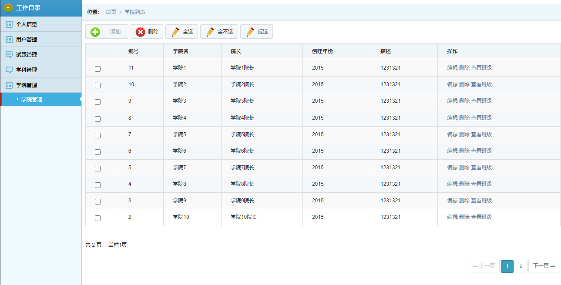Collapse the 工作目录 sidebar header

[41, 8]
